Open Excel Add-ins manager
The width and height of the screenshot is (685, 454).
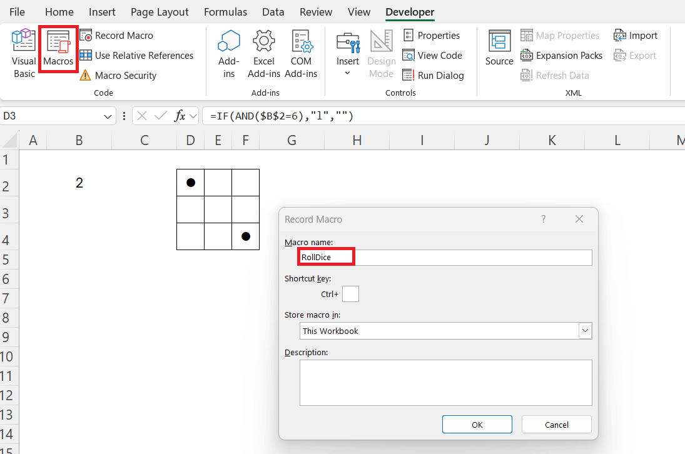pyautogui.click(x=264, y=54)
